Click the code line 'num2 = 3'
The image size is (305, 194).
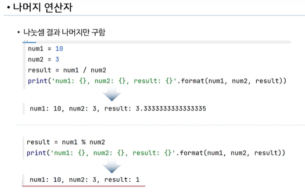43,59
